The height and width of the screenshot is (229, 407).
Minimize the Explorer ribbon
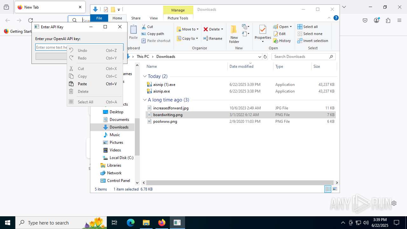(329, 18)
